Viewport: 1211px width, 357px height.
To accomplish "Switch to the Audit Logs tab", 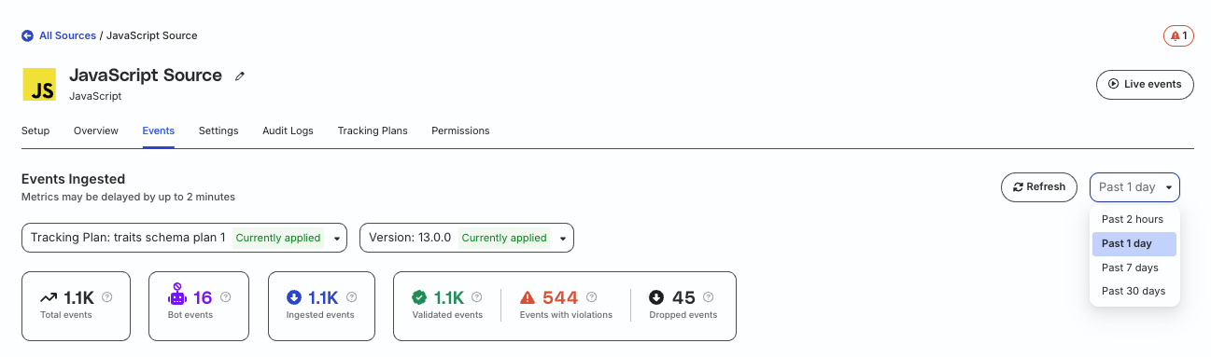I will pos(288,130).
